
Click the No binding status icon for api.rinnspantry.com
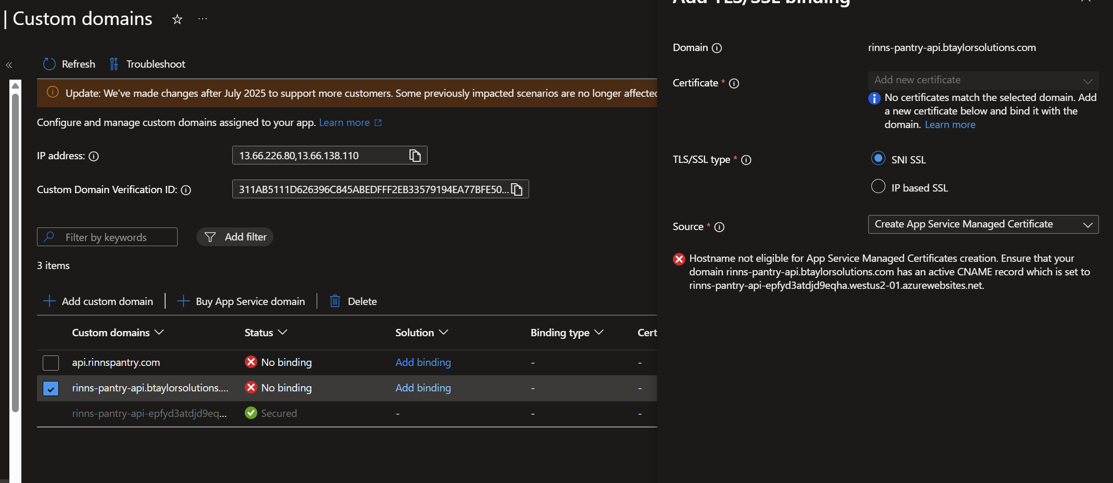tap(251, 362)
